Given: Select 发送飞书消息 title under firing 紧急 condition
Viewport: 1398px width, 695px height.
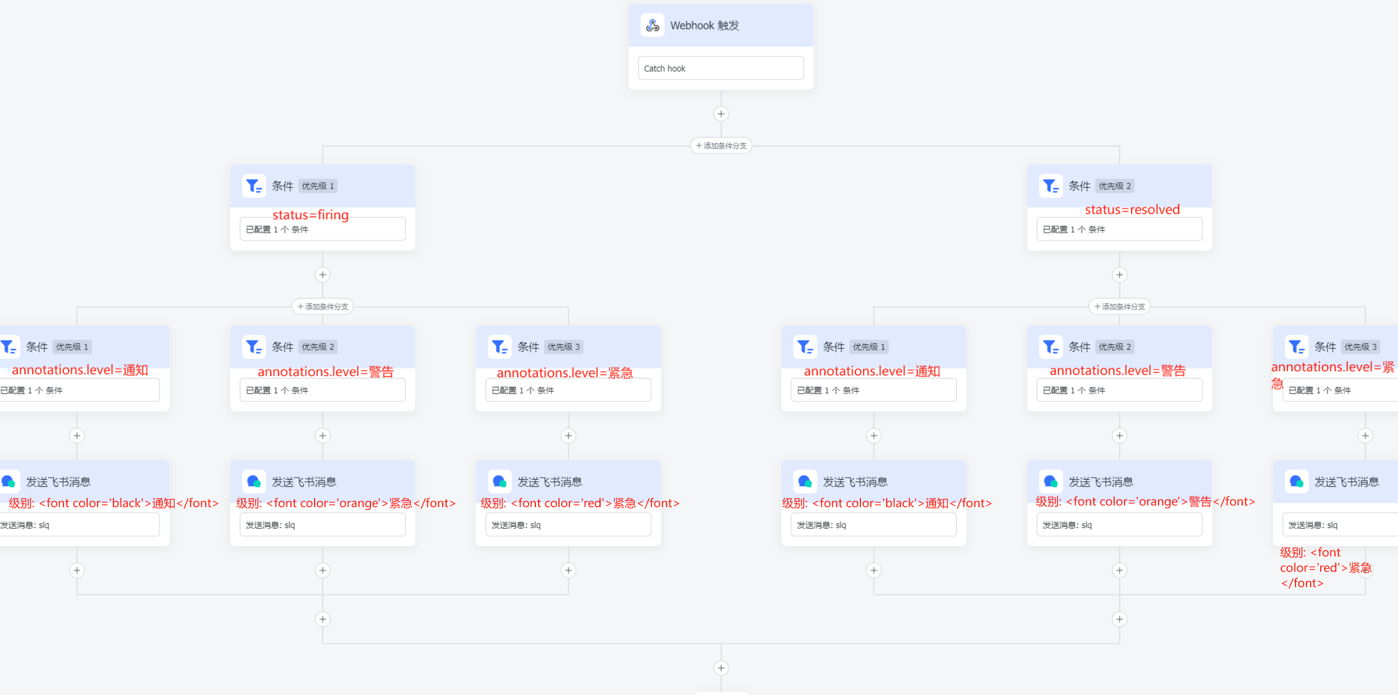Looking at the screenshot, I should (550, 482).
